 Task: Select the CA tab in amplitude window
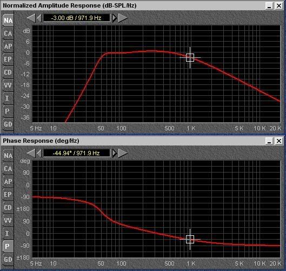tap(8, 34)
